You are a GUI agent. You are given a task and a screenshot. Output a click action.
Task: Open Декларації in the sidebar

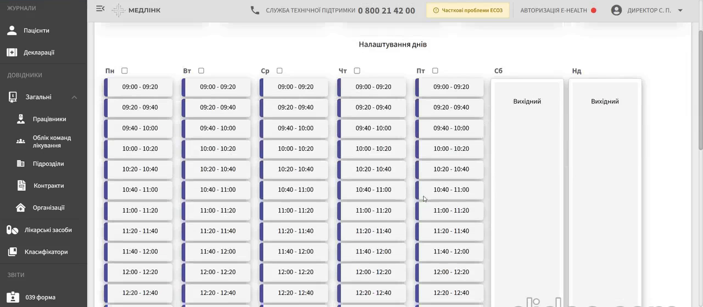39,53
